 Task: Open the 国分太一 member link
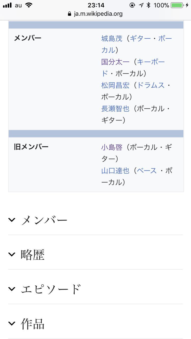[x=115, y=62]
